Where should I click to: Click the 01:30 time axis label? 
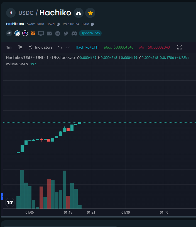pos(126,212)
